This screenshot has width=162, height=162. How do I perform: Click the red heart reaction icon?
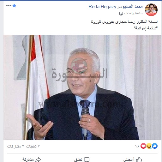pos(143,146)
